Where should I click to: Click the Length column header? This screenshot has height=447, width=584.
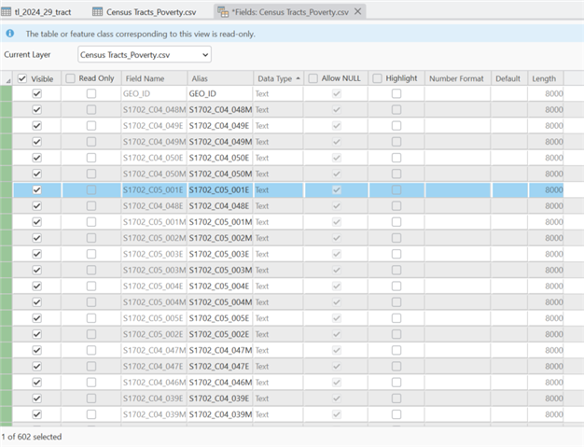click(544, 78)
